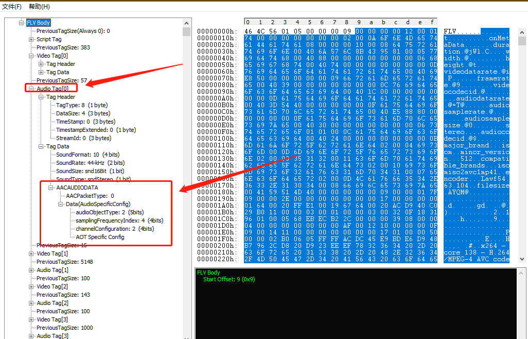Select SoundFormat: 10 (4 bits) row

point(87,155)
